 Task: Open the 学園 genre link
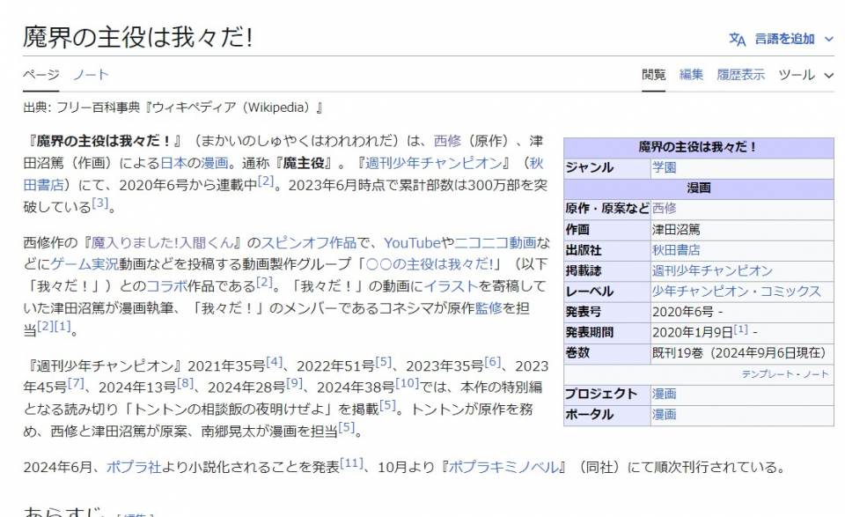pos(664,167)
